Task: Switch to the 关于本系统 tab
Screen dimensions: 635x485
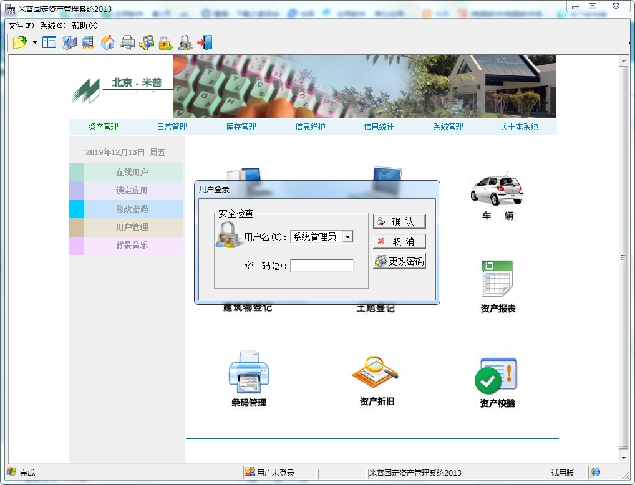Action: coord(519,127)
